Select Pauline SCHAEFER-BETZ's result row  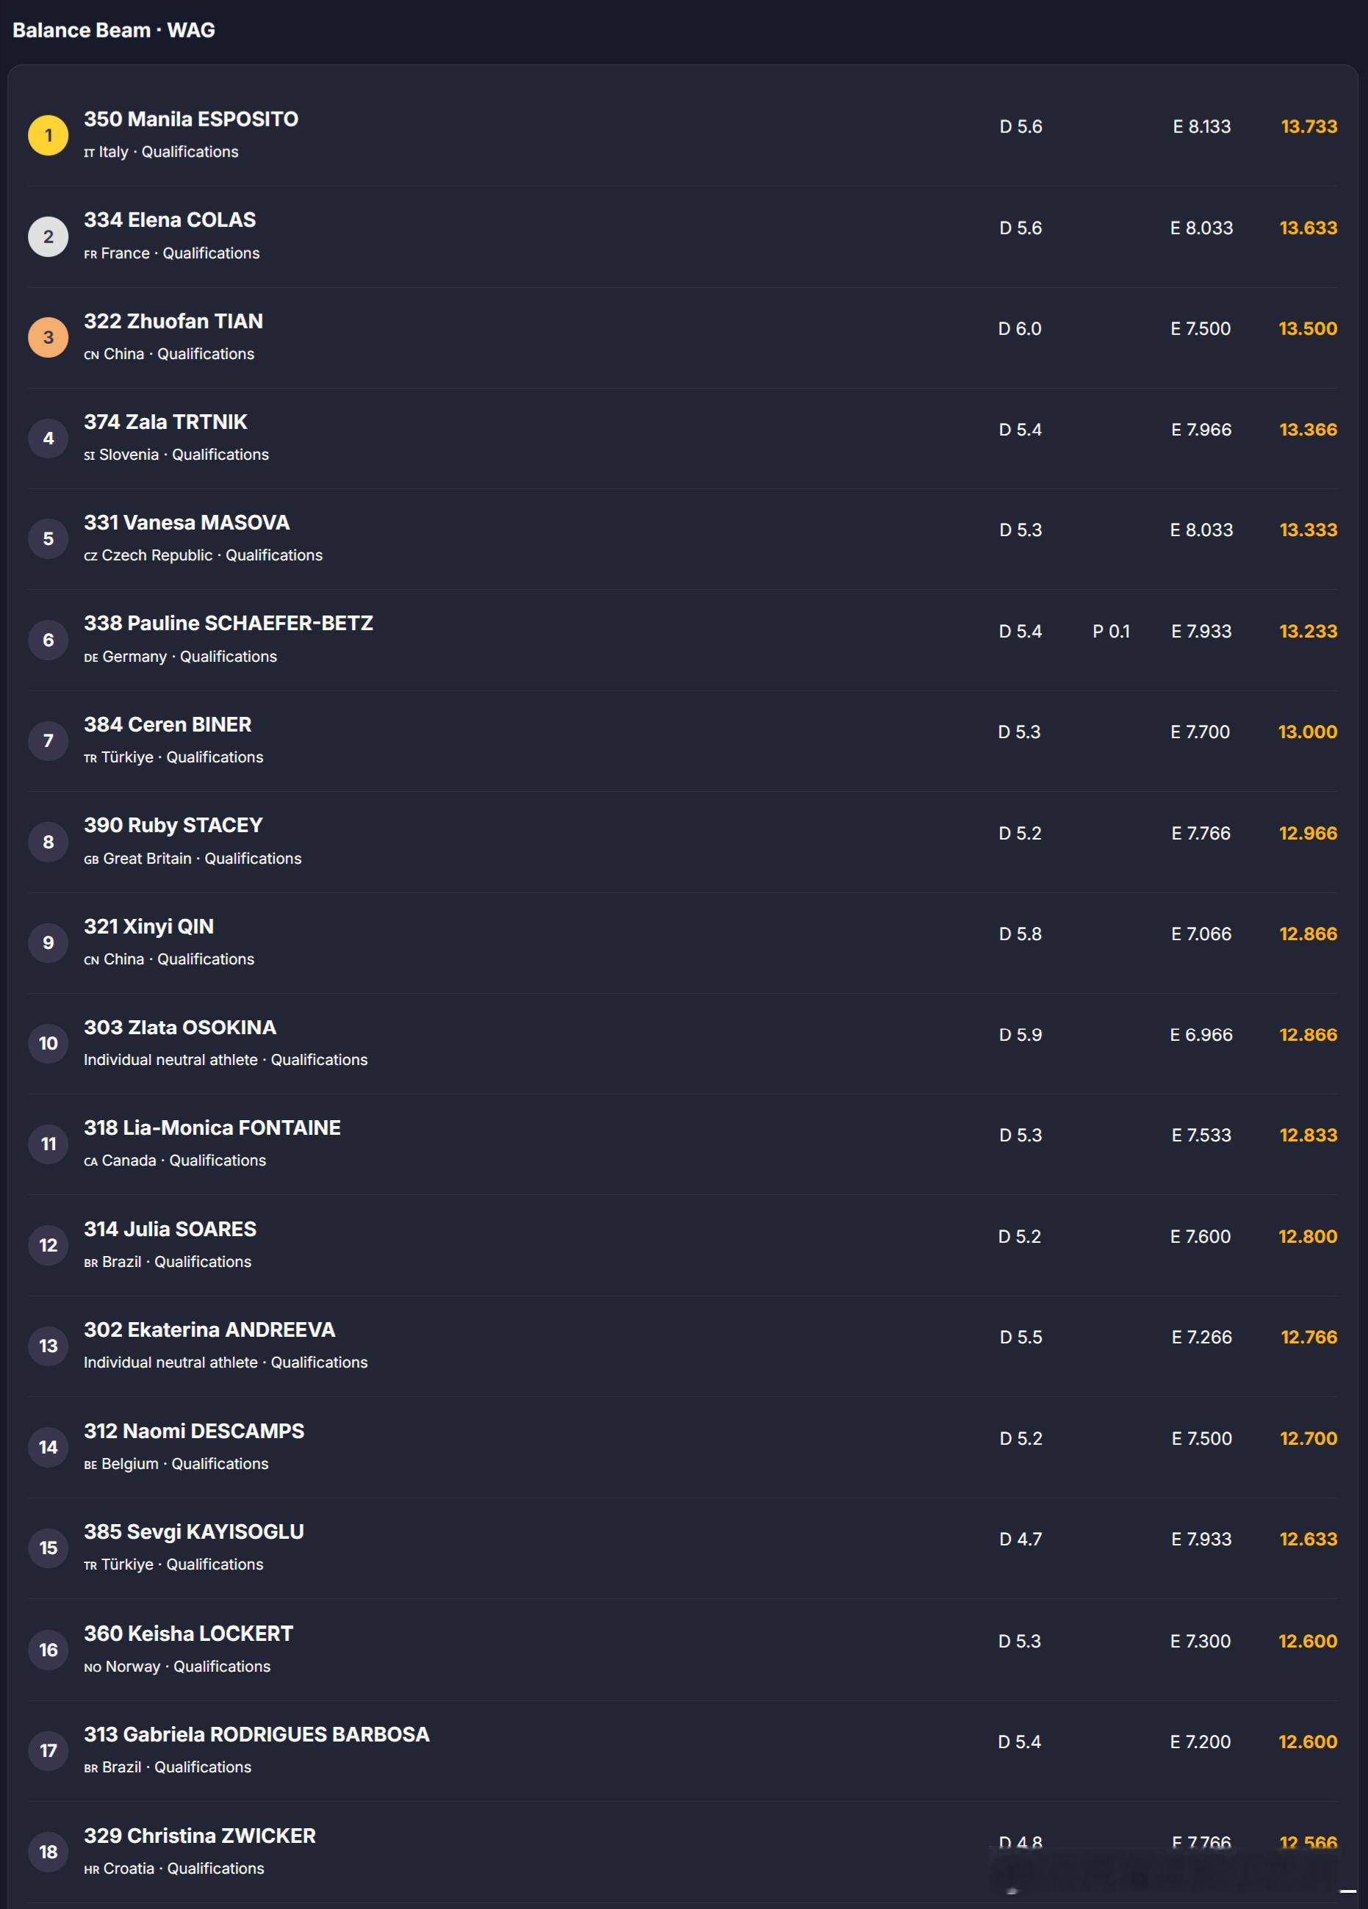click(x=683, y=640)
